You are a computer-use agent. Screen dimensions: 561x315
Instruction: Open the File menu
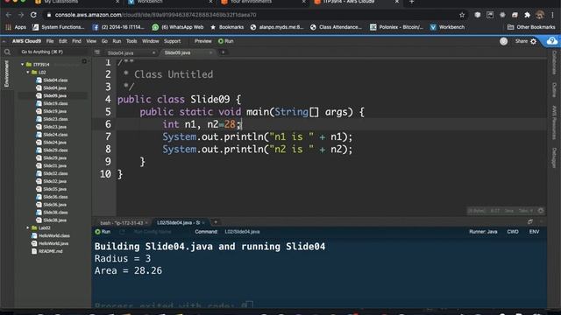50,41
